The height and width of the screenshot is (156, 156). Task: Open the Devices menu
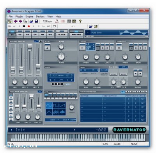point(40,16)
